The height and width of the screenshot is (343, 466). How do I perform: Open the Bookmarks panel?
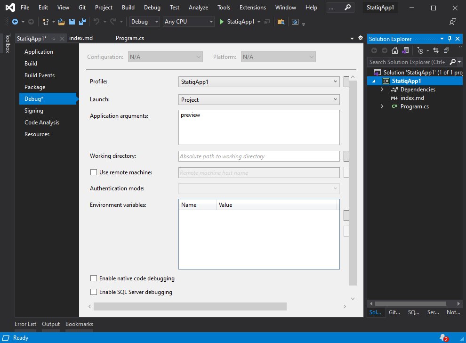[79, 324]
